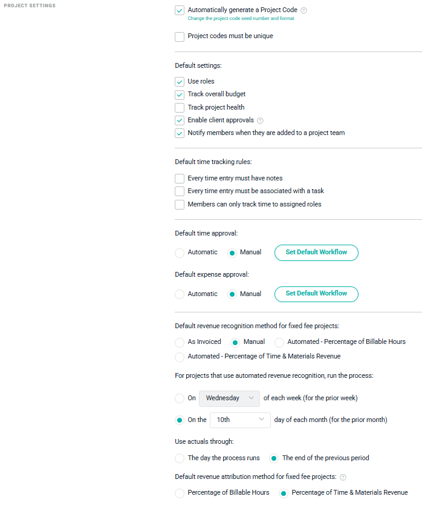Select the weekly On each week radio button

180,398
